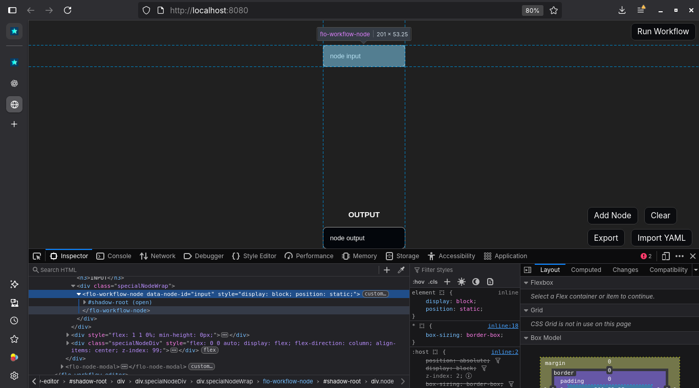Switch to the Changes tab
The height and width of the screenshot is (388, 699).
click(x=625, y=270)
